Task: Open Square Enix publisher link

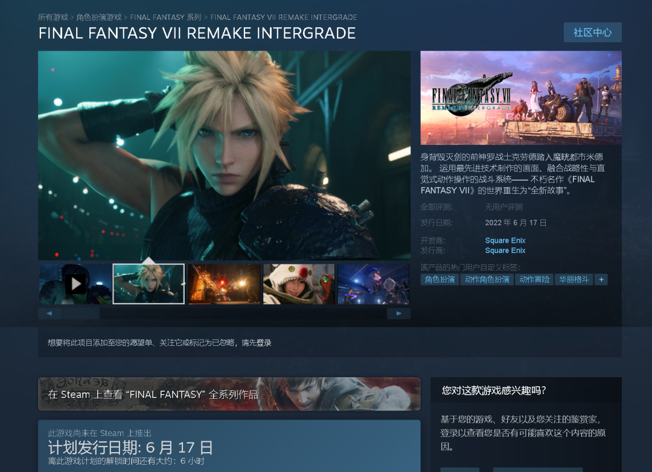Action: click(x=505, y=250)
